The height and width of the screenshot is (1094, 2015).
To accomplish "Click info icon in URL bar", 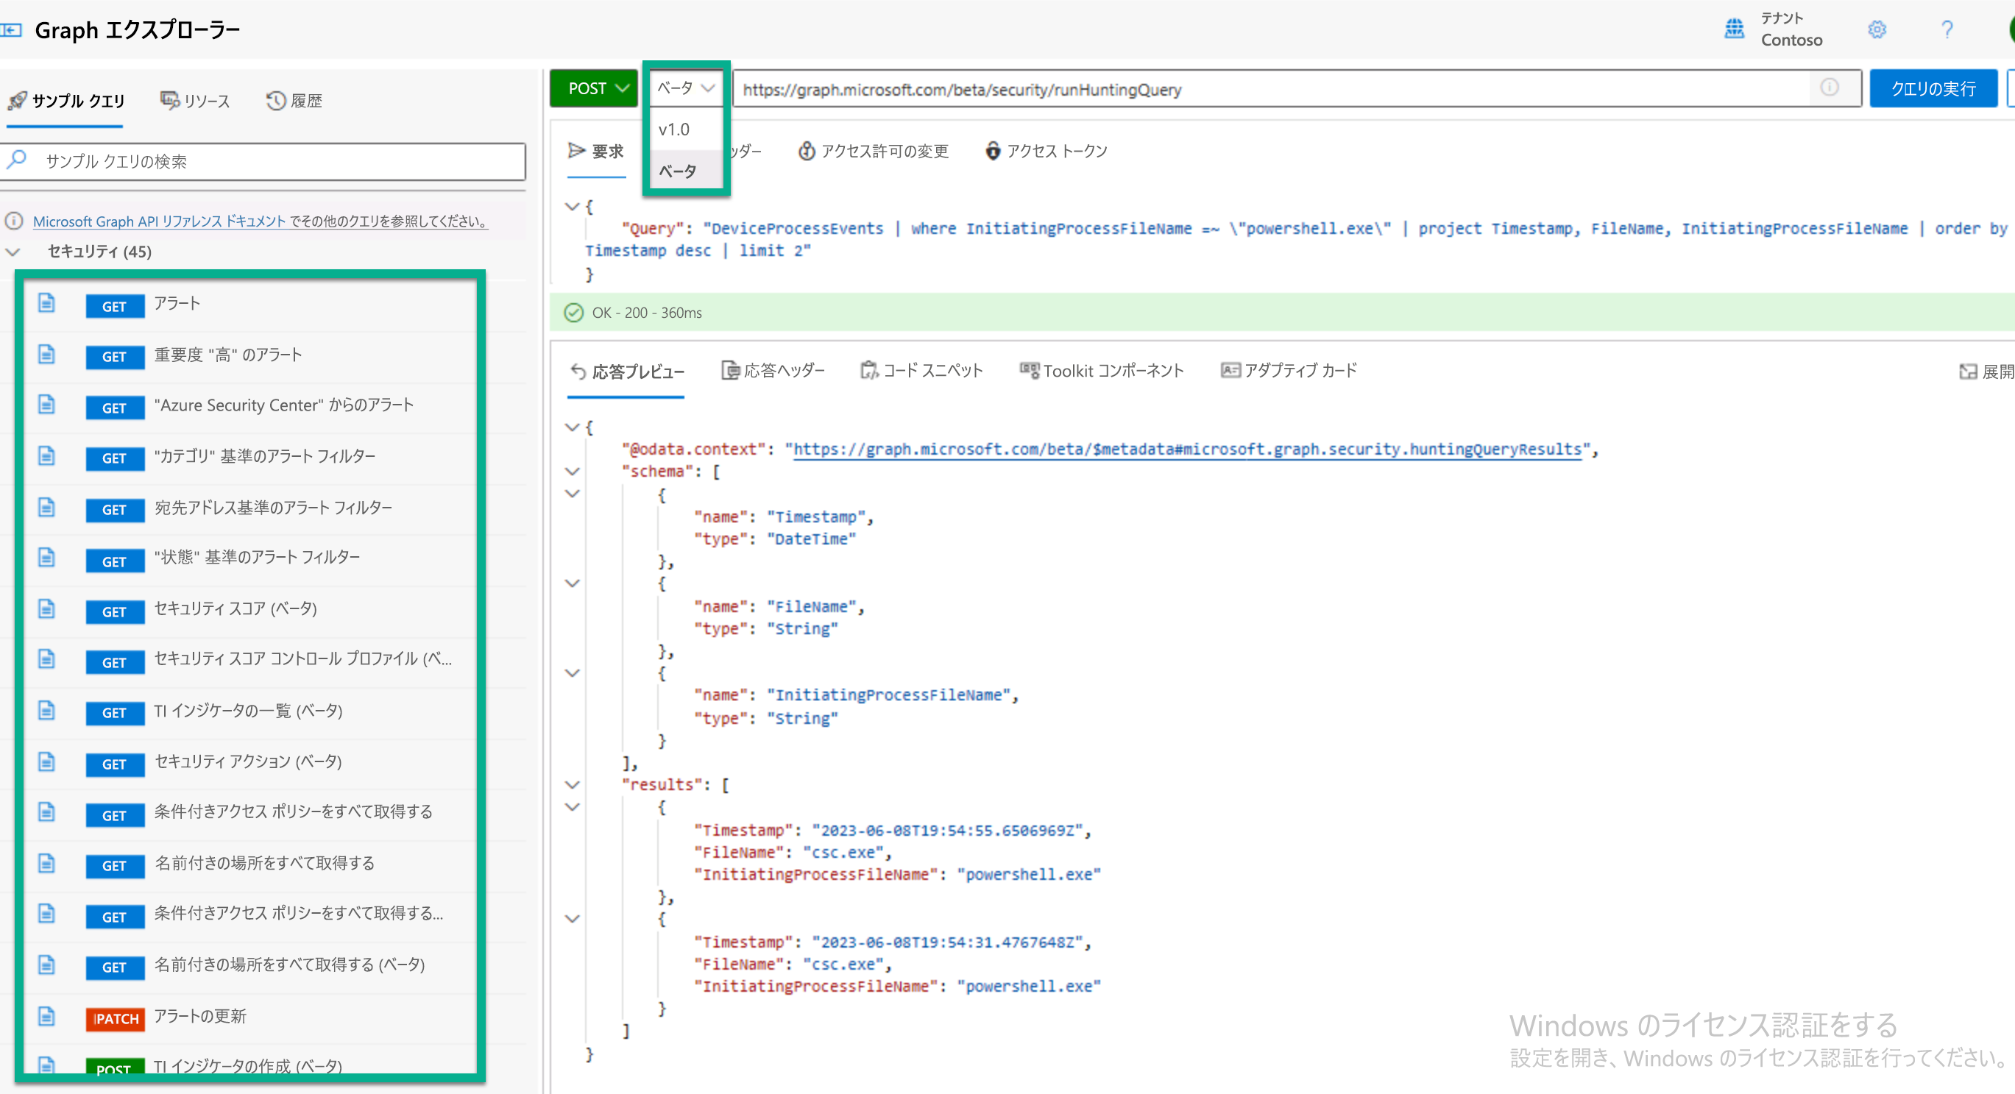I will 1829,88.
